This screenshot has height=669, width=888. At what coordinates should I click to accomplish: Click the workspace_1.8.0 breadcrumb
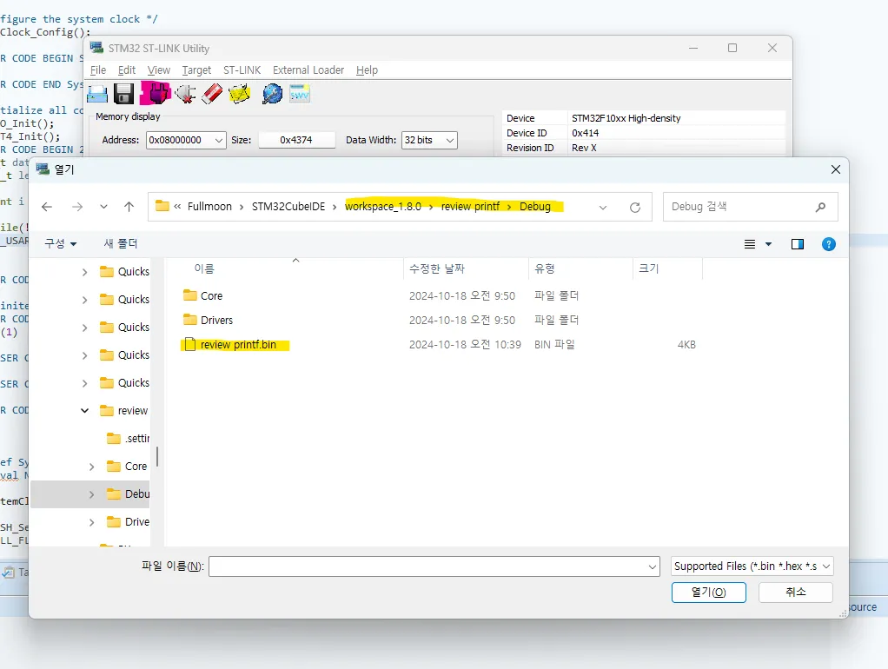[x=383, y=206]
